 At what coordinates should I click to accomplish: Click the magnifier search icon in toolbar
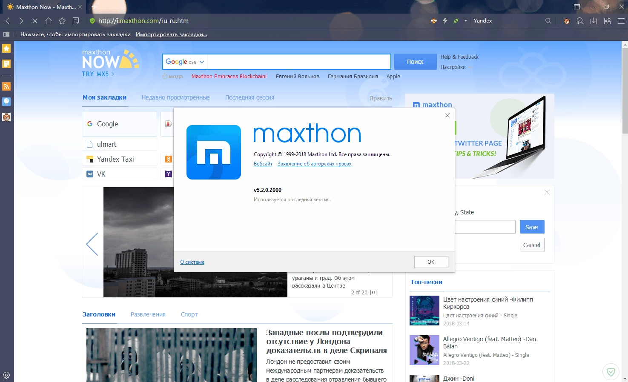pyautogui.click(x=548, y=21)
